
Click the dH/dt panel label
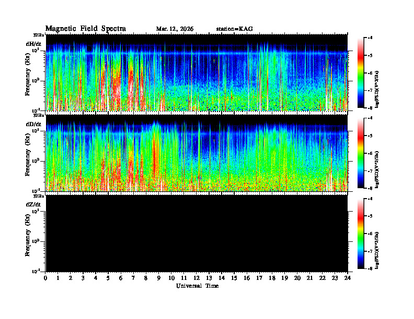point(33,44)
